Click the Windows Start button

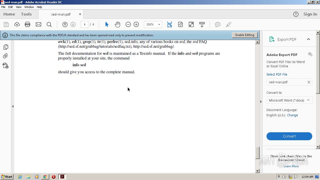point(7,177)
